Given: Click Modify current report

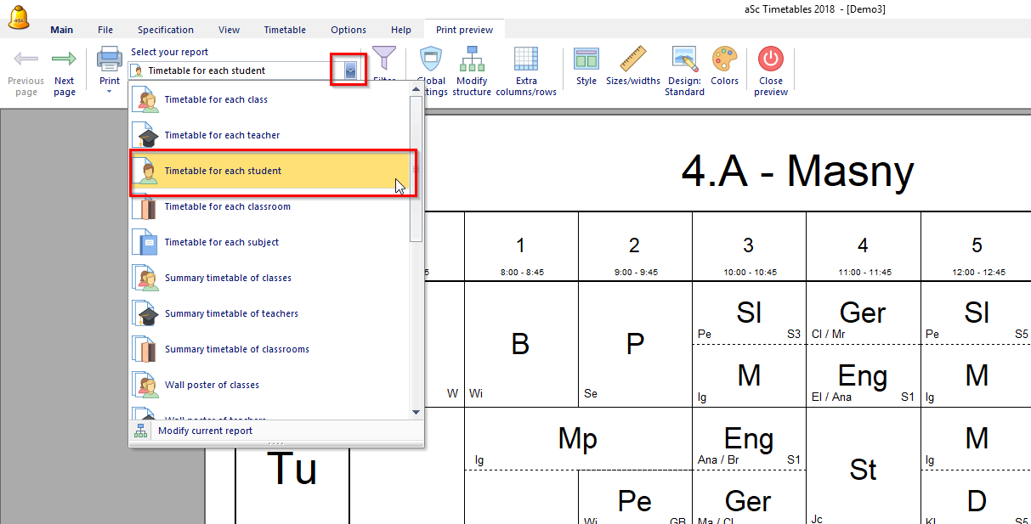Looking at the screenshot, I should pos(205,431).
